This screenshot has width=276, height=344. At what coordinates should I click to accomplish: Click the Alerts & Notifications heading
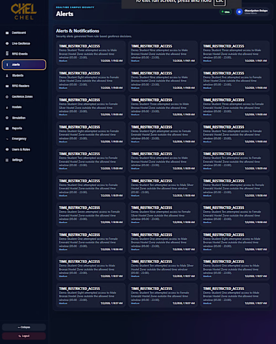(x=77, y=31)
